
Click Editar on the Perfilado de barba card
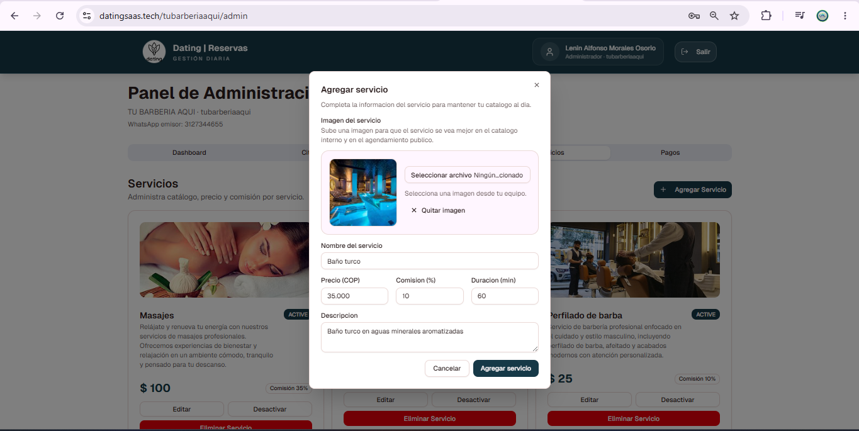click(x=590, y=400)
